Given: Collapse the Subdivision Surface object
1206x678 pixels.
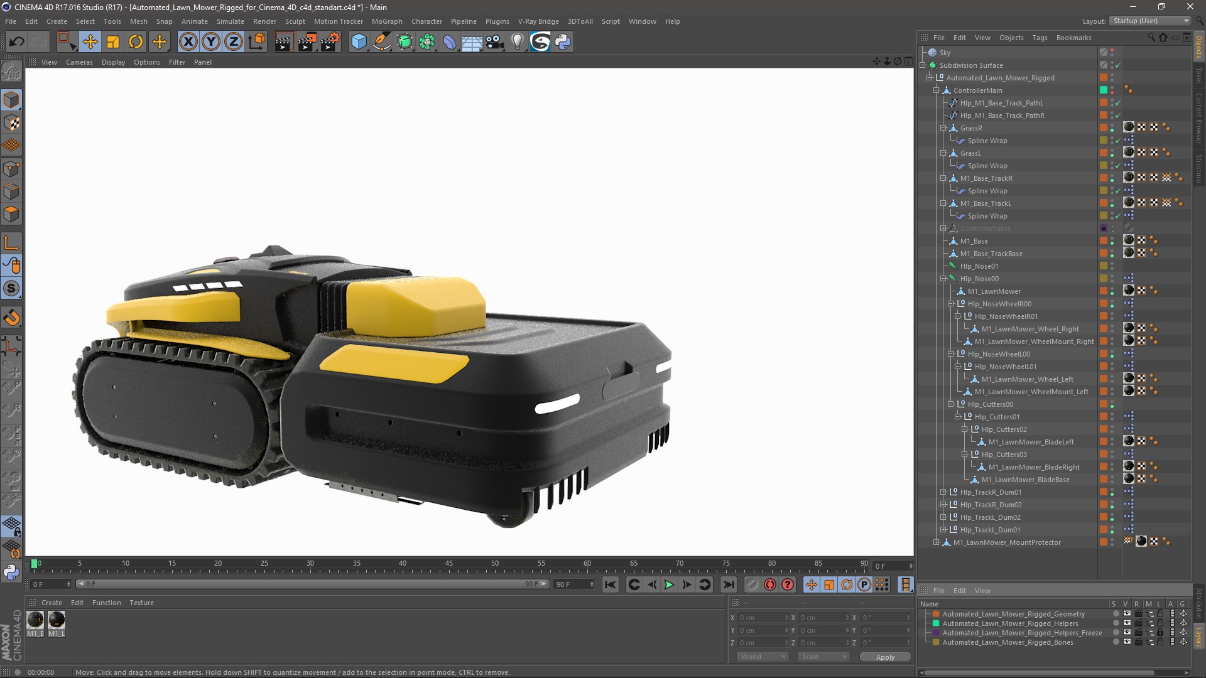Looking at the screenshot, I should pyautogui.click(x=923, y=65).
